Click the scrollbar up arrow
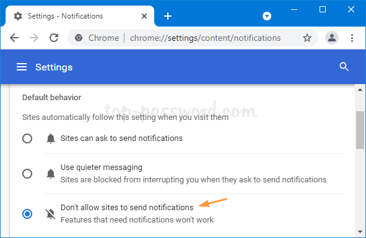Viewport: 366px width, 238px height. [x=360, y=90]
